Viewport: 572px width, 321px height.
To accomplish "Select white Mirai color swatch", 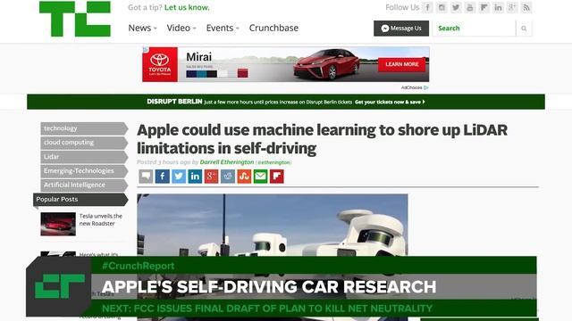I will tap(223, 74).
